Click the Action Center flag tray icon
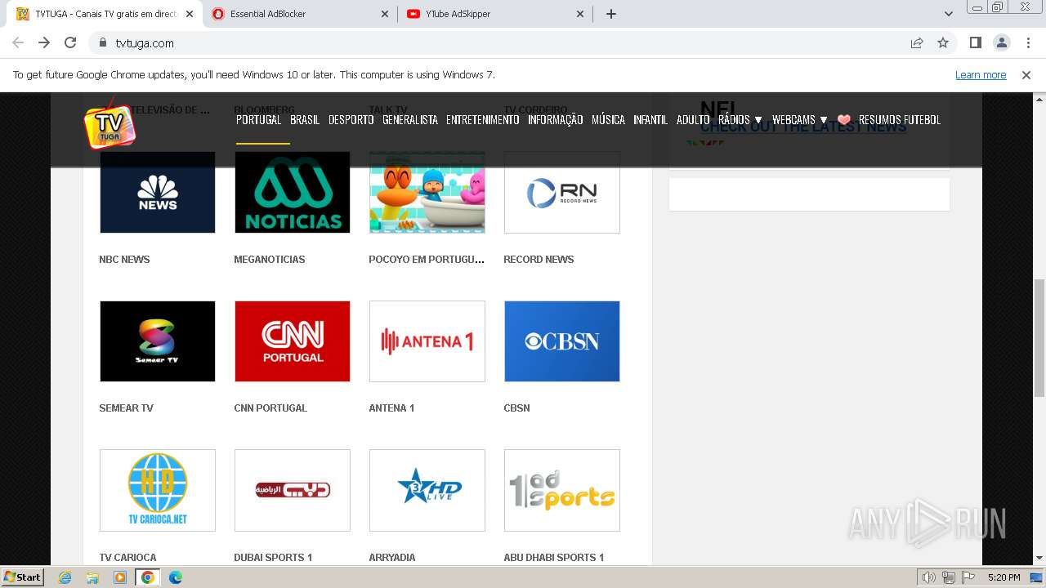The width and height of the screenshot is (1046, 588). [968, 577]
